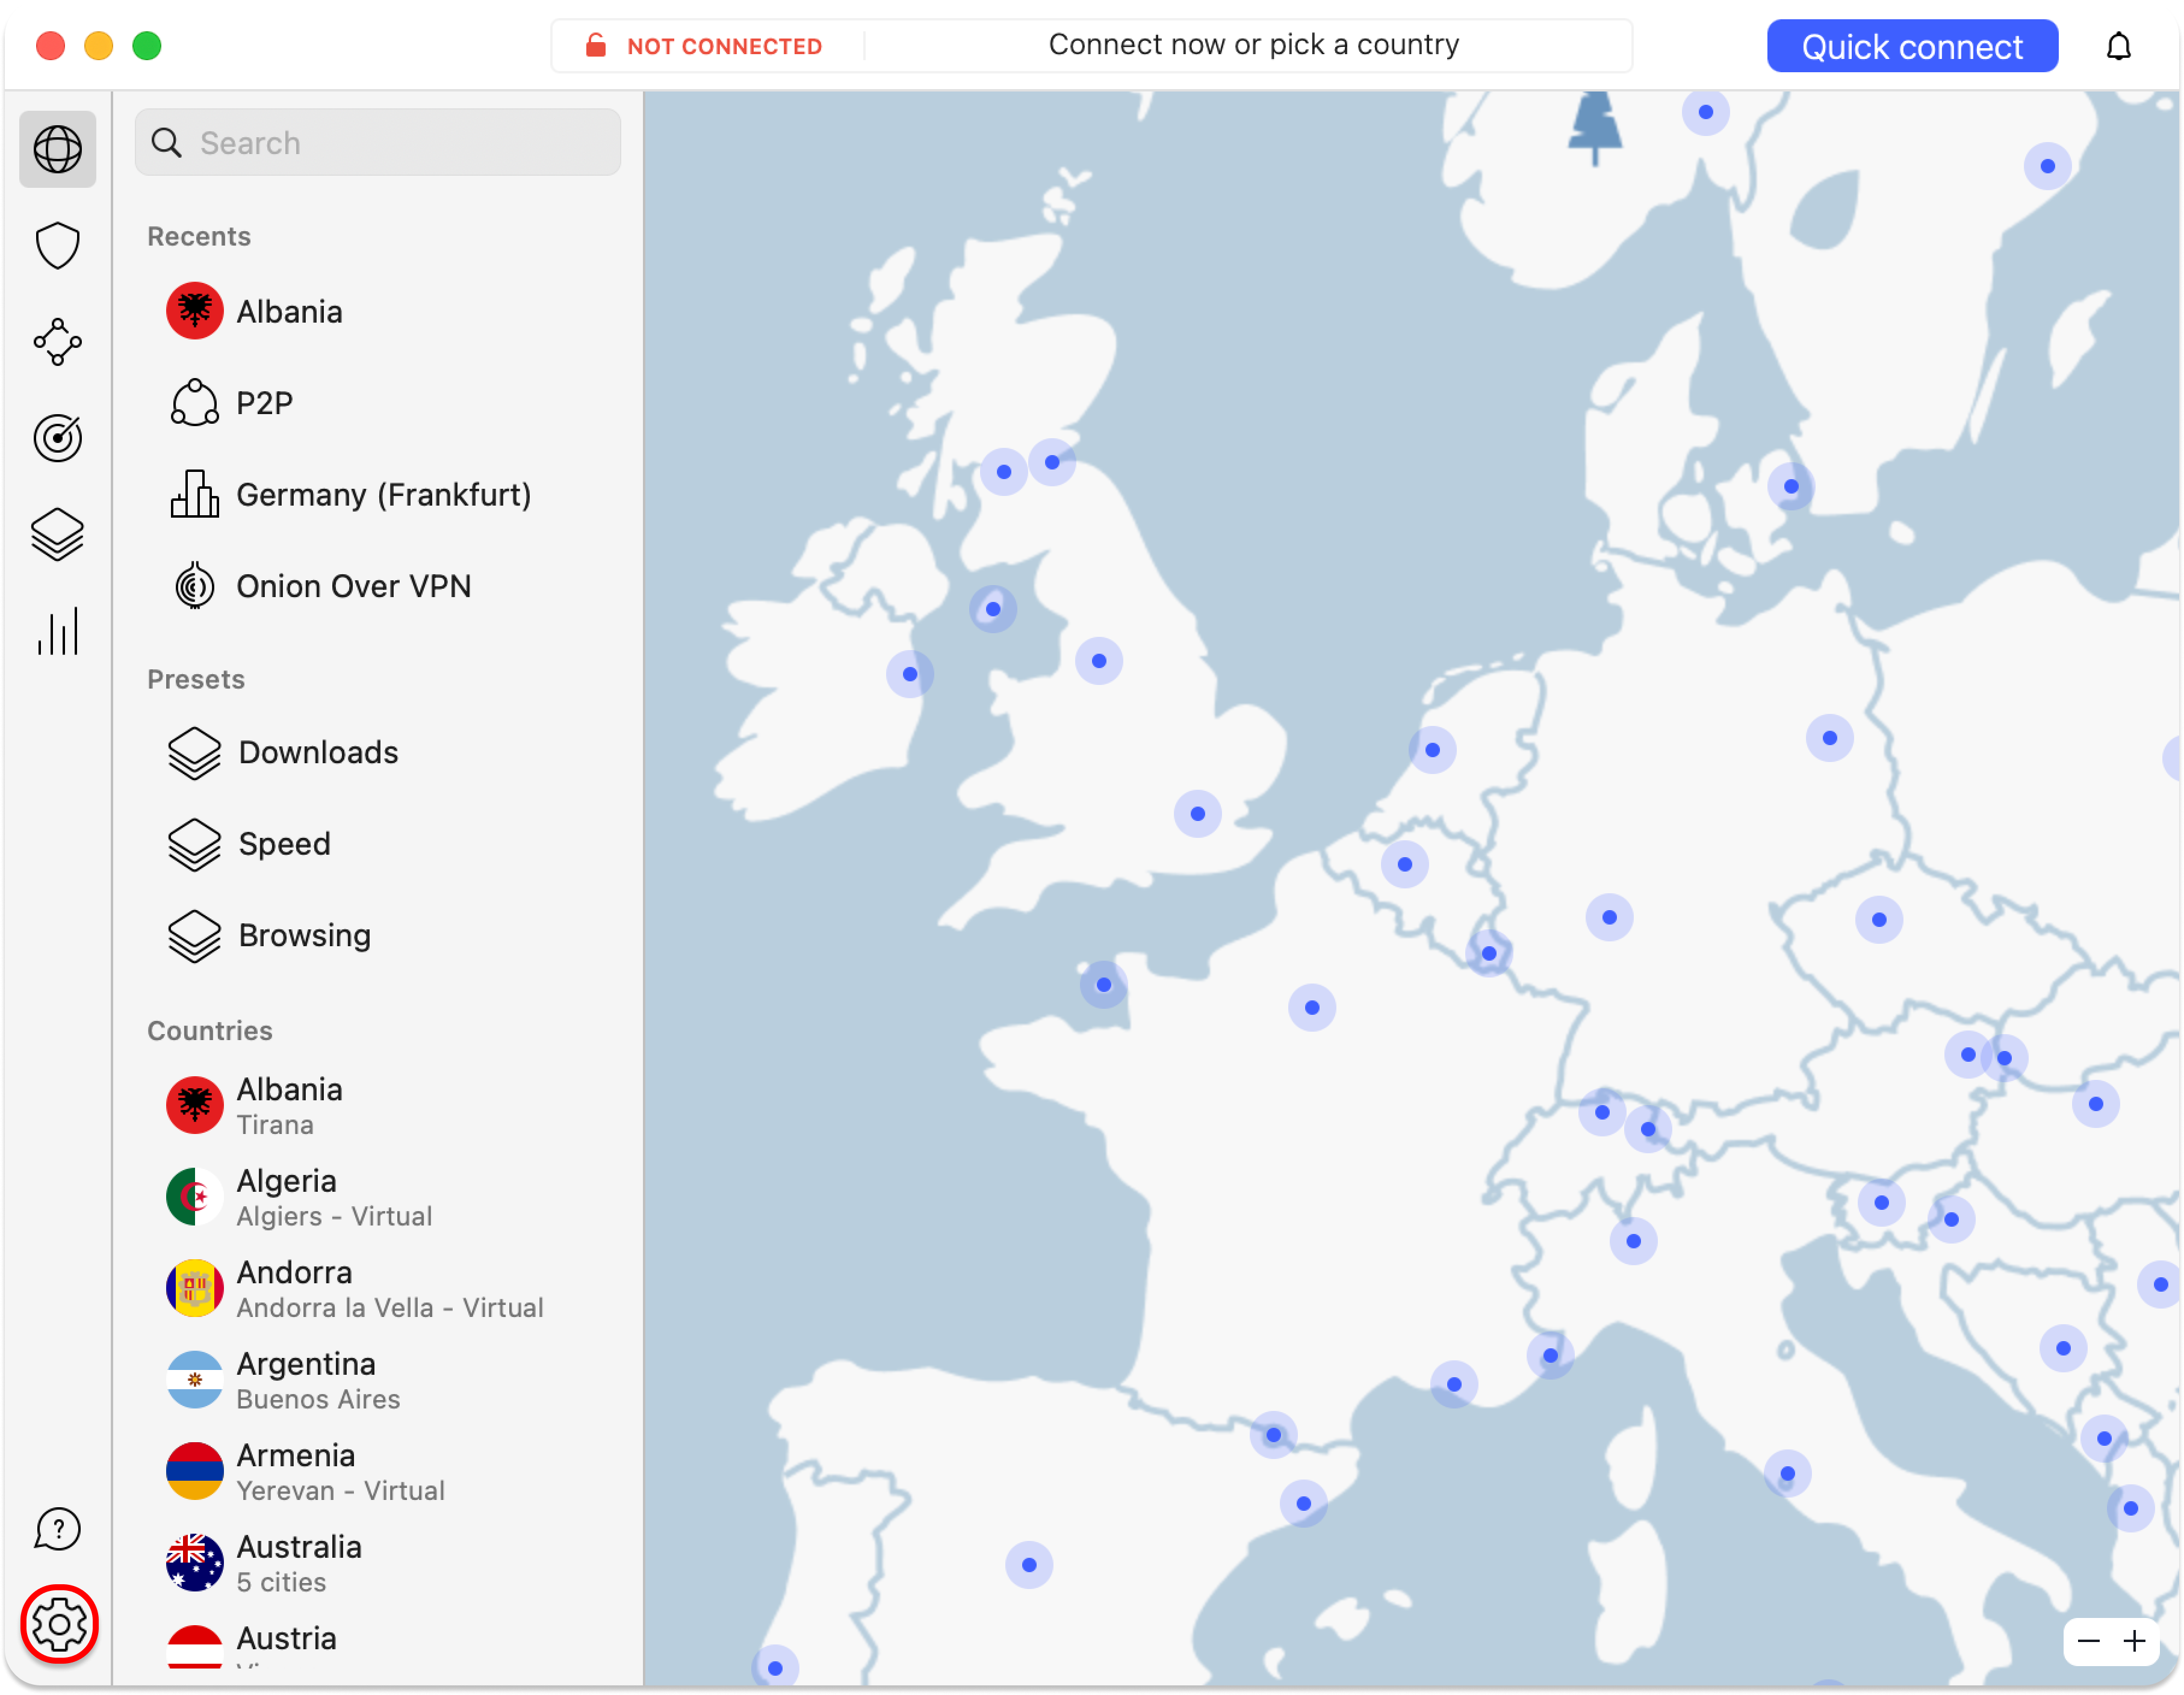The image size is (2184, 1695).
Task: Click the notification bell icon
Action: pos(2118,46)
